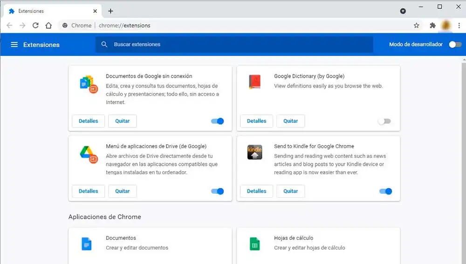
Task: Click 'Documentos de Google sin conexión' title
Action: 149,76
